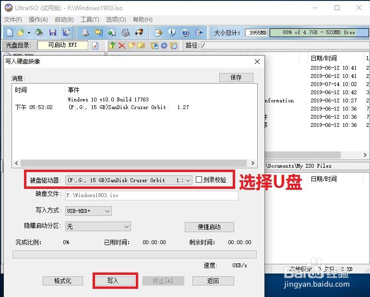The width and height of the screenshot is (370, 297).
Task: Click the greyed 终止[A] button
Action: click(163, 281)
